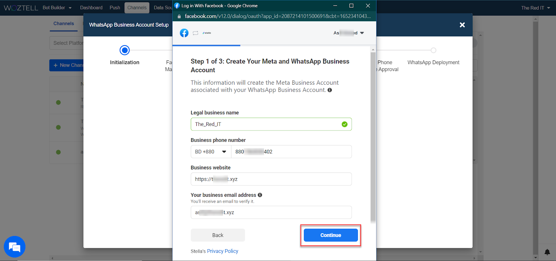Select the Channels navbar item
556x261 pixels.
[137, 8]
